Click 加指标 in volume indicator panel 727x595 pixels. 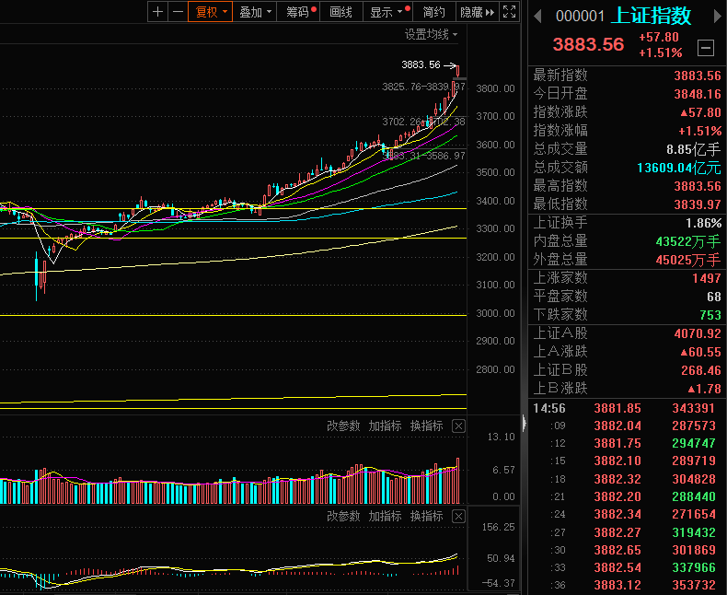[x=385, y=426]
